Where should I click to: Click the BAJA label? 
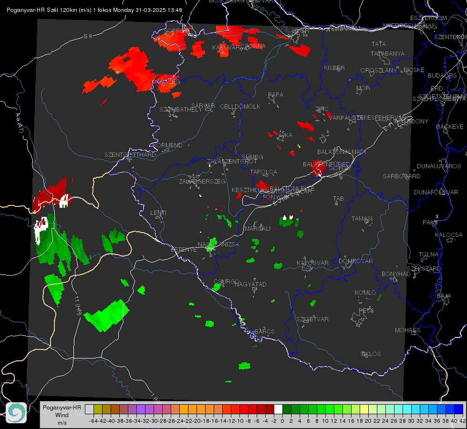pyautogui.click(x=444, y=296)
